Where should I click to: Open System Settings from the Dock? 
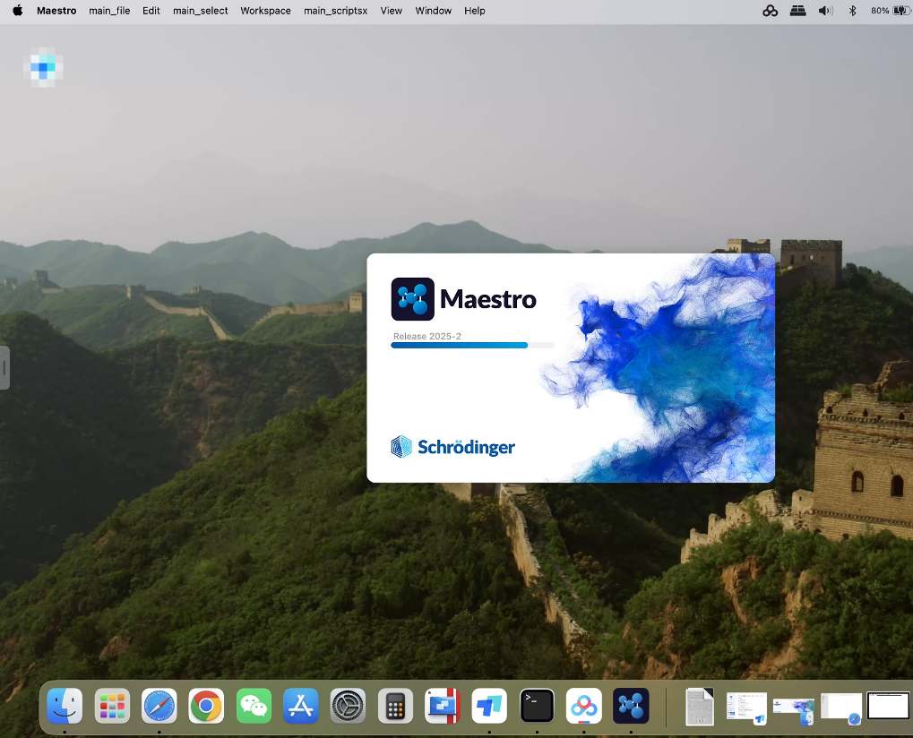pos(349,706)
